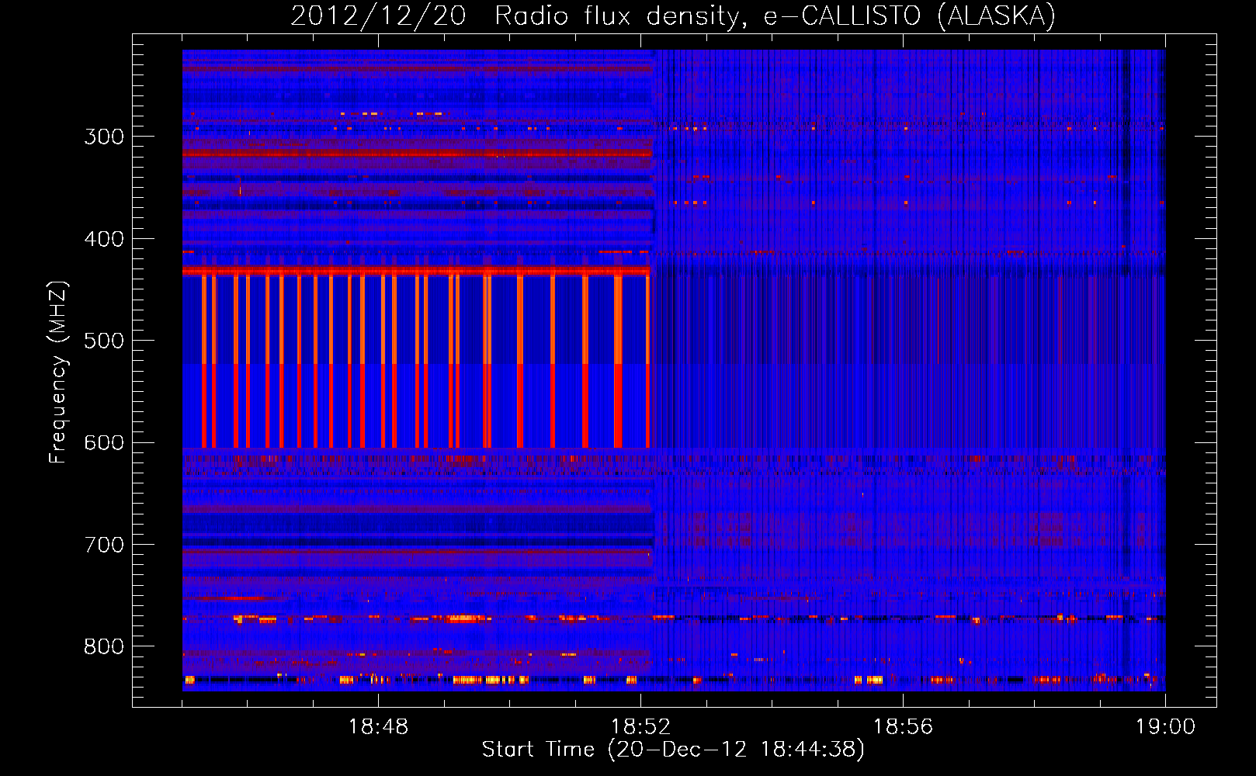The image size is (1256, 776).
Task: Click the 18:48 time tick label
Action: tap(378, 727)
